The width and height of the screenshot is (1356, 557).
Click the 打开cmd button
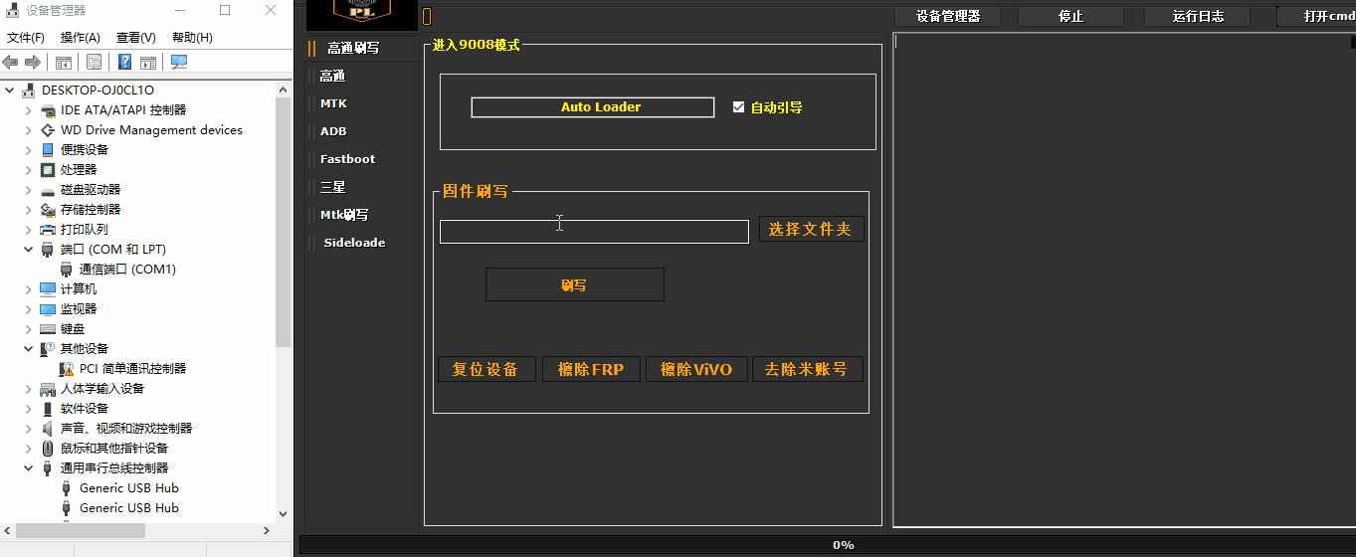click(1316, 17)
